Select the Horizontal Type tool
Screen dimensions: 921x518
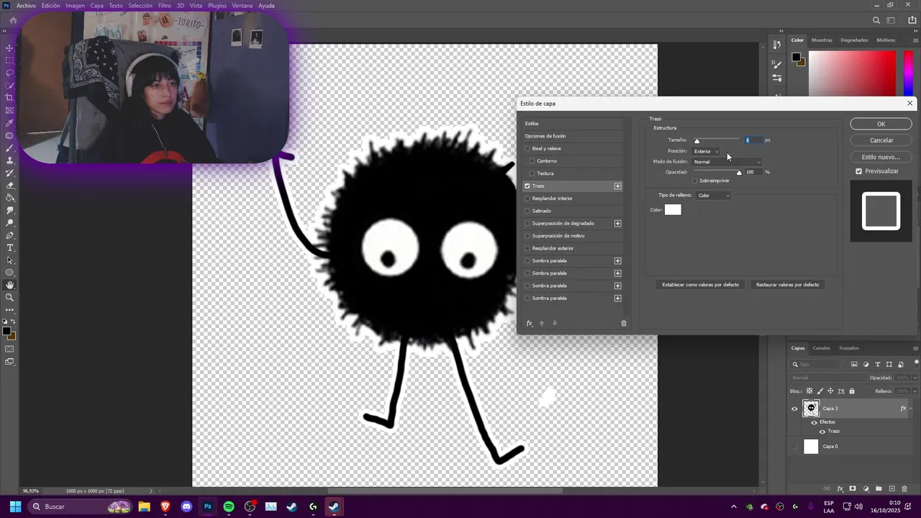[9, 248]
